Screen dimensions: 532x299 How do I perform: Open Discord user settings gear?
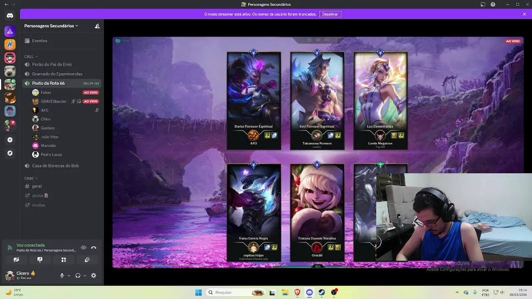click(x=94, y=275)
